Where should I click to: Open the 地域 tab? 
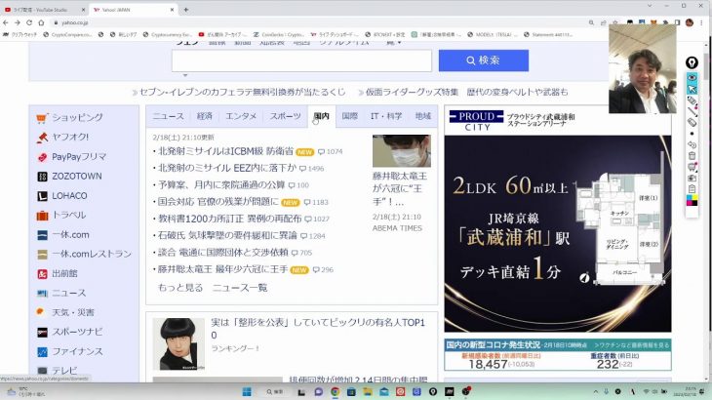coord(422,116)
